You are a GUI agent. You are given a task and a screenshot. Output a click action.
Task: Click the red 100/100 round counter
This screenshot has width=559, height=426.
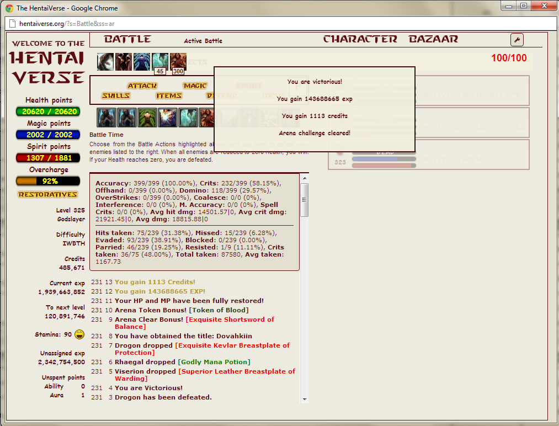(x=509, y=58)
